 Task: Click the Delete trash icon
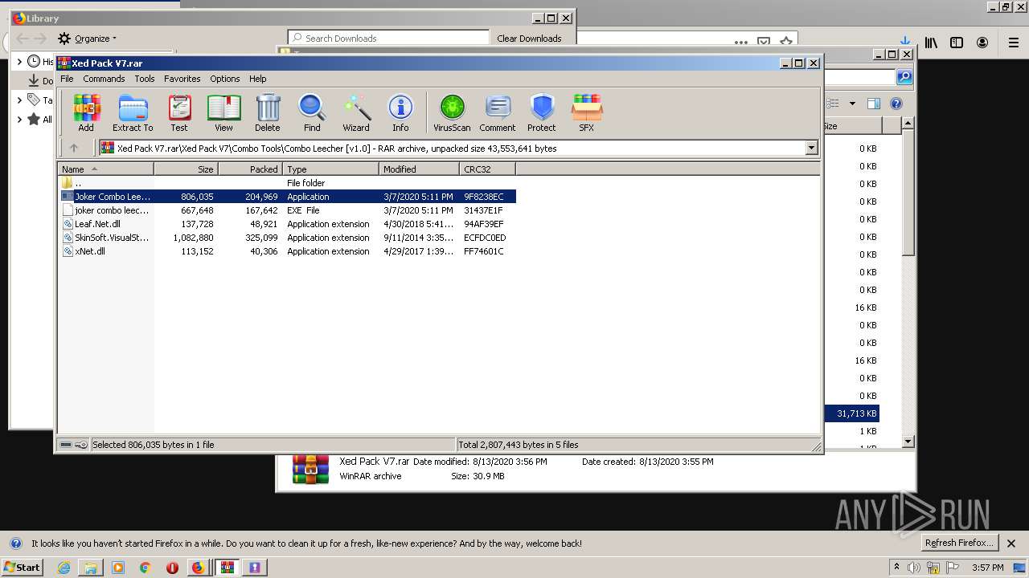pyautogui.click(x=268, y=113)
